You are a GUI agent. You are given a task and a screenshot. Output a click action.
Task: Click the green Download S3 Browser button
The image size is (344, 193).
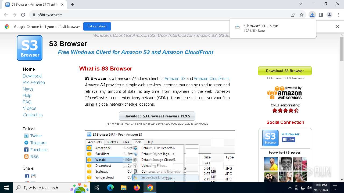pyautogui.click(x=285, y=71)
